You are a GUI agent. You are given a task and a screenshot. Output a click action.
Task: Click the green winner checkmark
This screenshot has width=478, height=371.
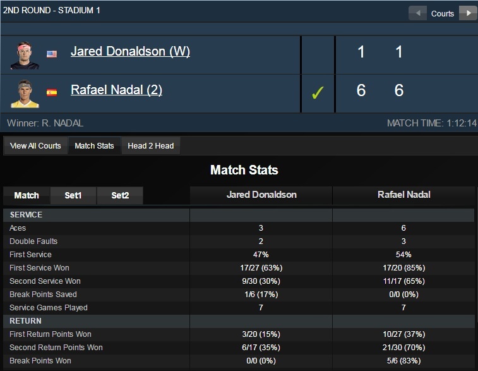click(318, 93)
